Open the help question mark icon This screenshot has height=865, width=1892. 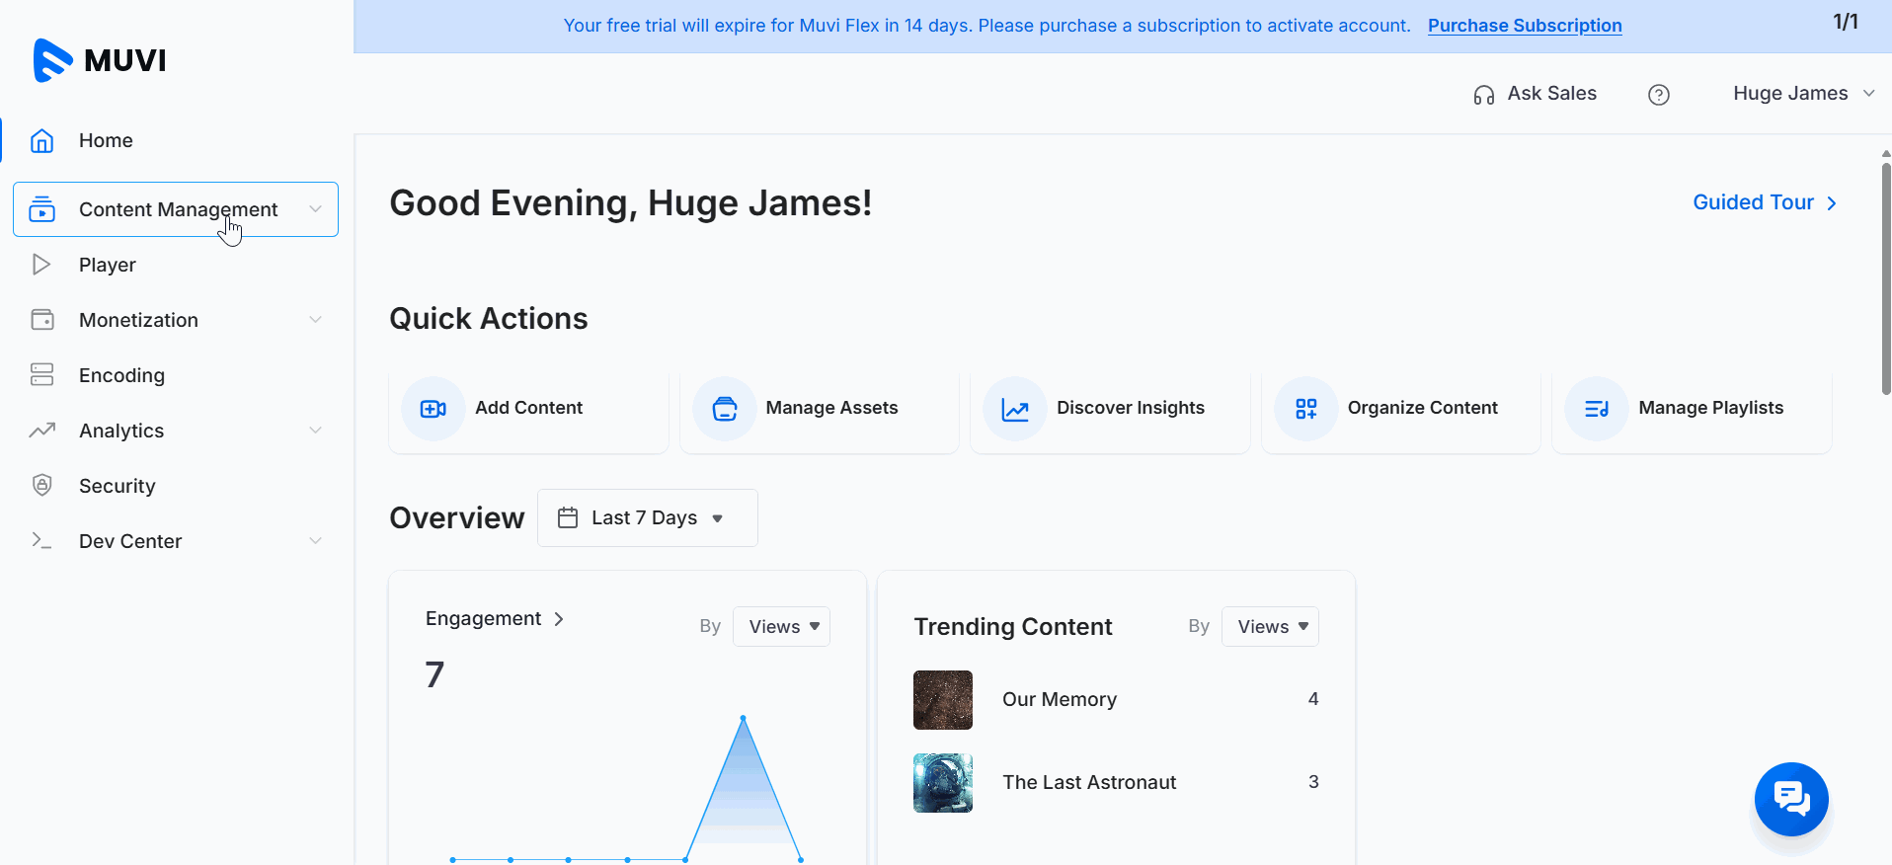pyautogui.click(x=1658, y=95)
